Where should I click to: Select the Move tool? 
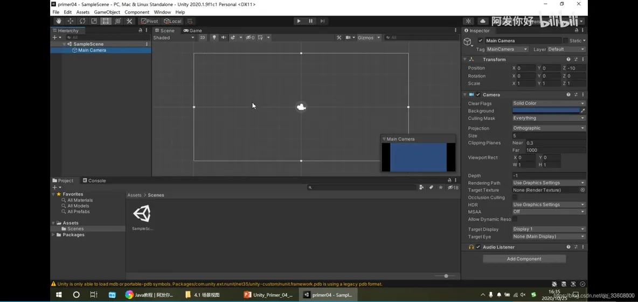[x=71, y=21]
